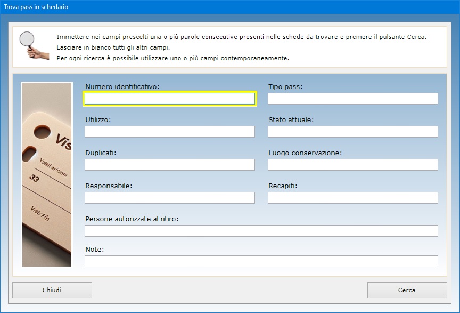Click the 'Persone autorizzate al ritiro:' label text

point(132,219)
